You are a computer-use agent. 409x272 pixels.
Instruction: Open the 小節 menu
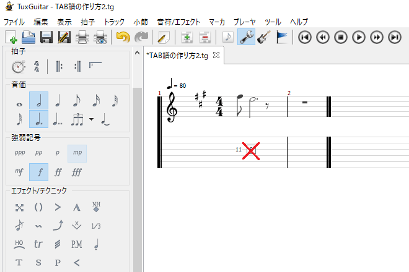tap(141, 22)
